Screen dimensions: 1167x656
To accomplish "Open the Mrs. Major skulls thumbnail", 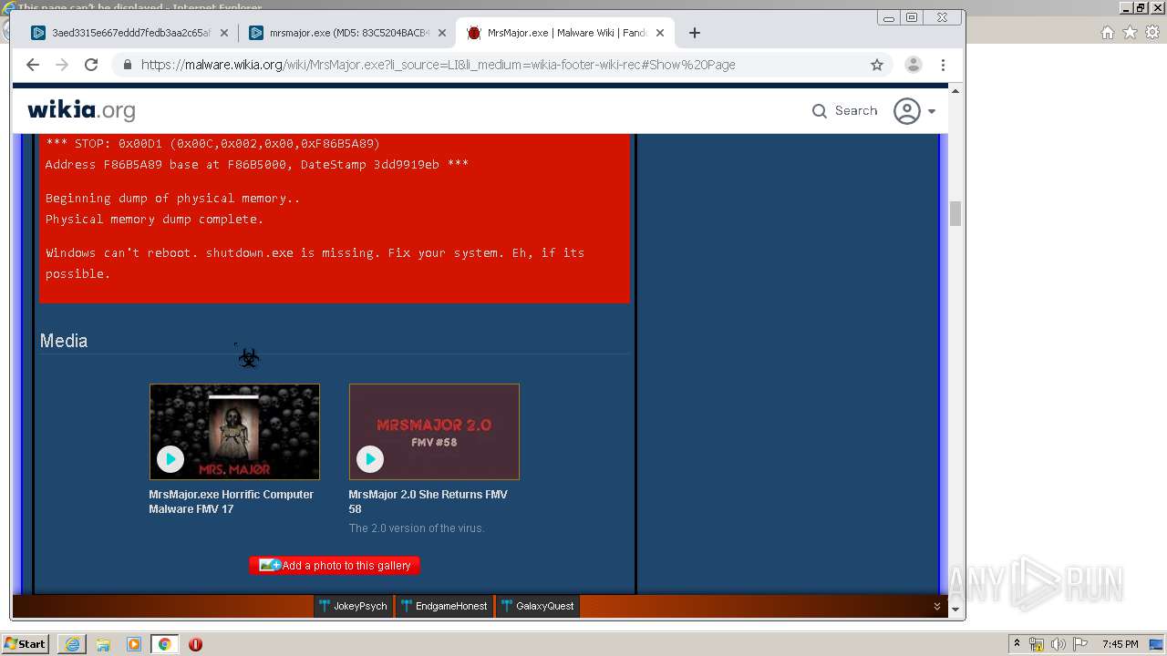I will (x=234, y=432).
